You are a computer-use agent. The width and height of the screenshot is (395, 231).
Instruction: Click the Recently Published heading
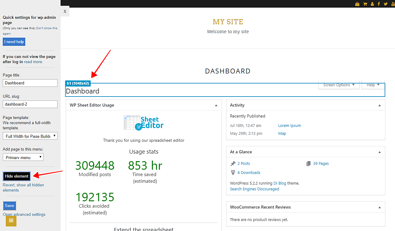248,116
